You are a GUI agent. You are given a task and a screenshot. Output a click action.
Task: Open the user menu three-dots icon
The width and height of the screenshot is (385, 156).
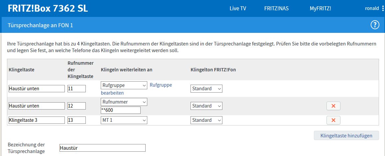tap(383, 9)
